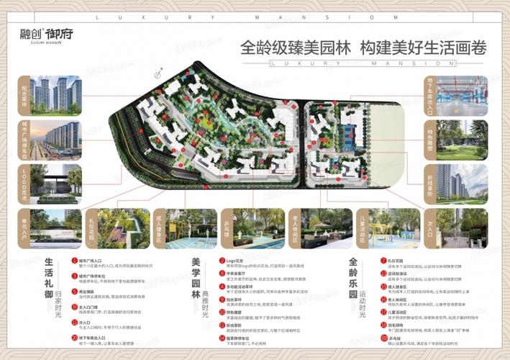Click the compass north indicator above site plan
Screen dimensions: 510x360
(158, 73)
